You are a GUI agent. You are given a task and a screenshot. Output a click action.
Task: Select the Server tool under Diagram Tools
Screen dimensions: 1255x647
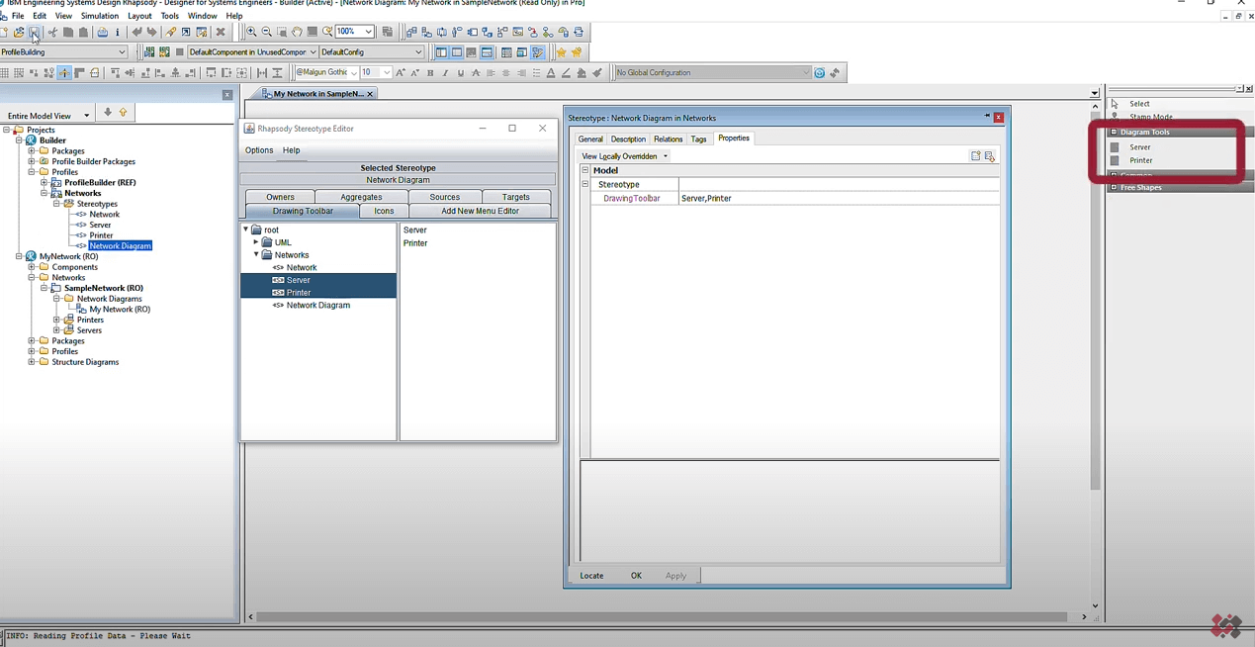click(1139, 146)
